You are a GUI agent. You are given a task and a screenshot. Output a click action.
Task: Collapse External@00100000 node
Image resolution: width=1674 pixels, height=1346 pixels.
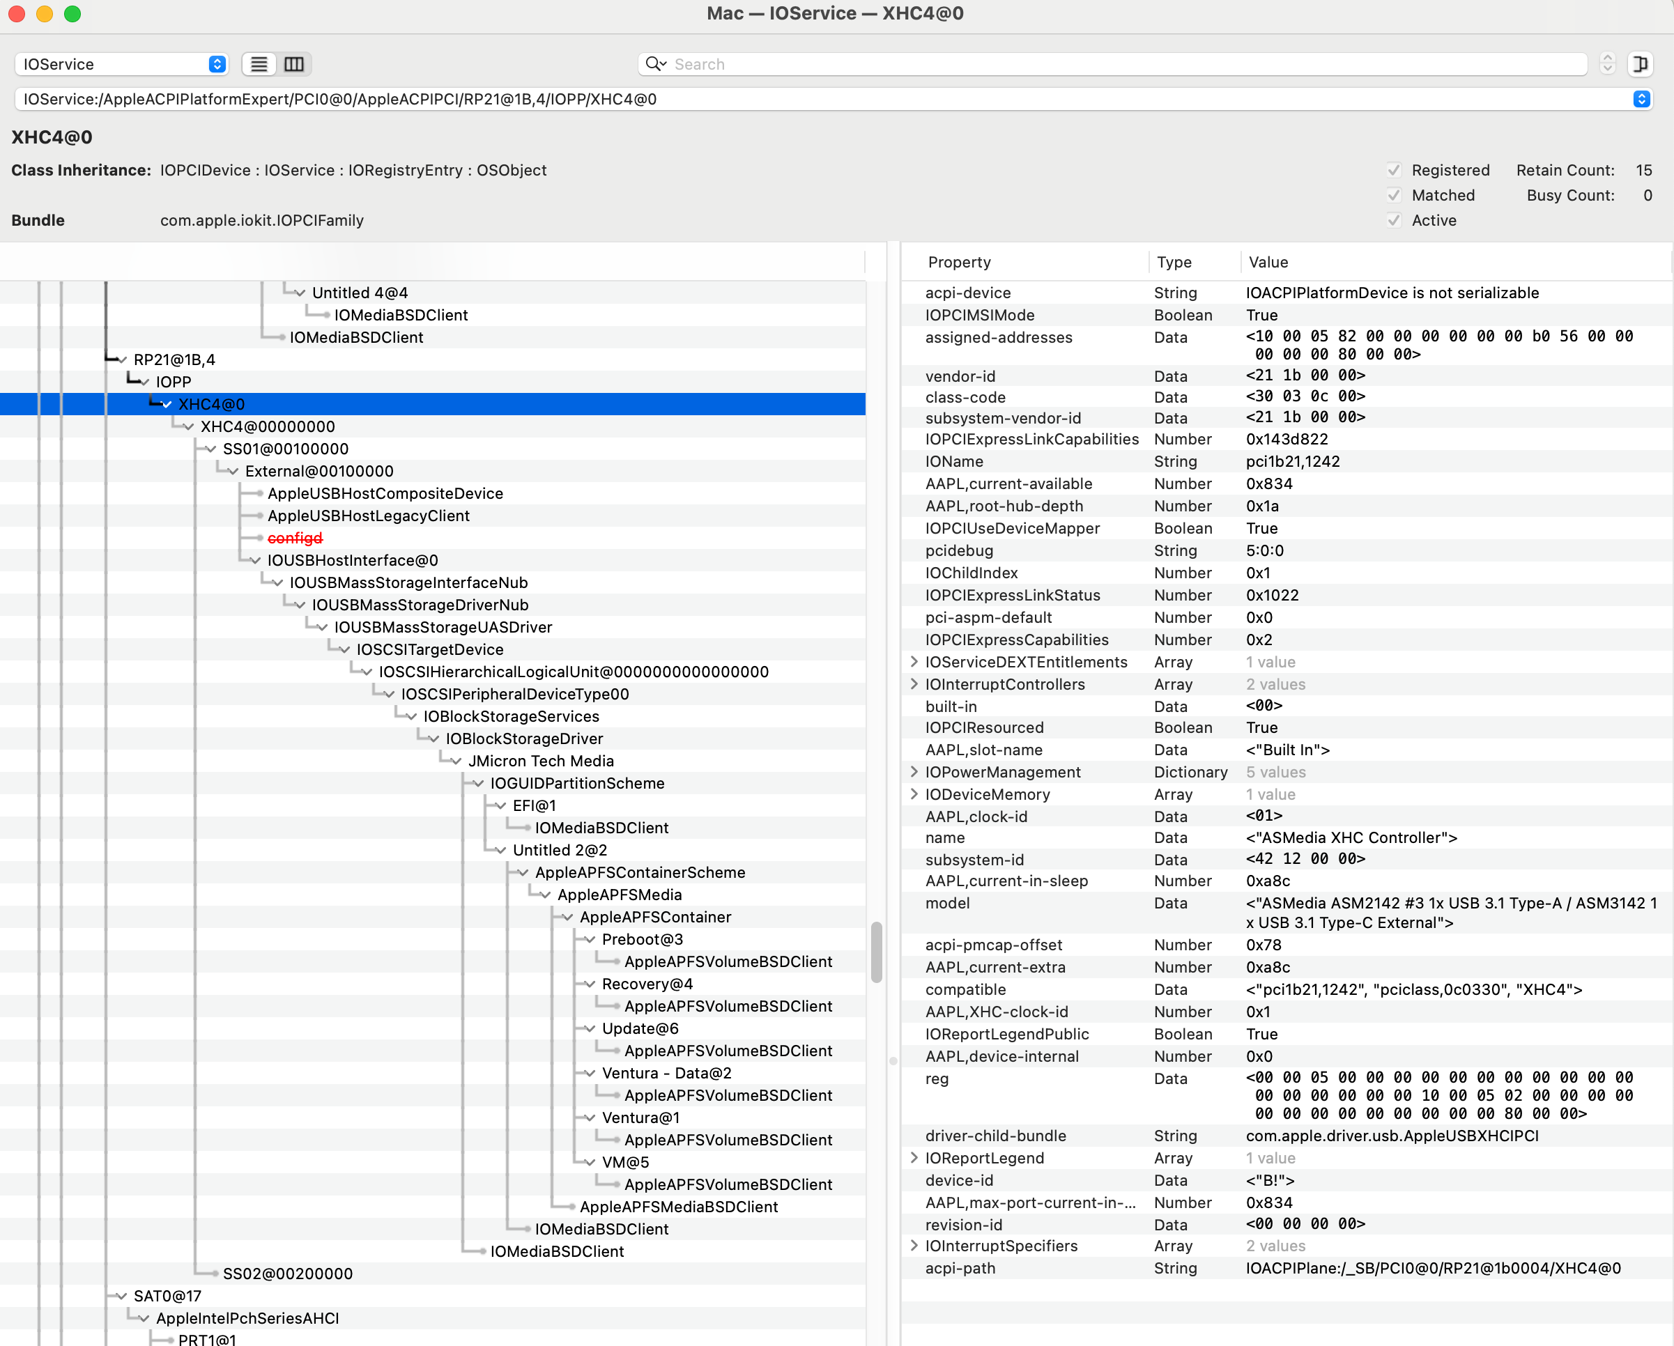pos(233,472)
